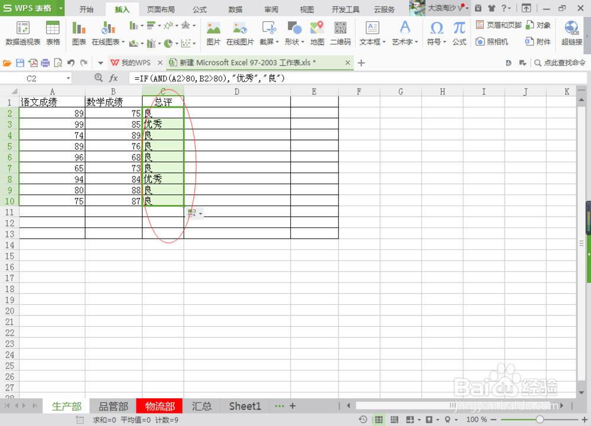Open the 形状 shapes dropdown
Viewport: 591px width, 426px height.
(x=294, y=33)
